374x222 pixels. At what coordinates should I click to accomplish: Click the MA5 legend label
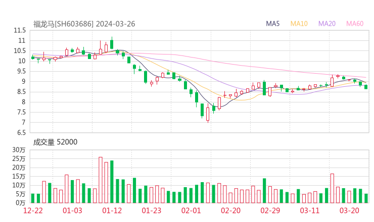[272, 24]
